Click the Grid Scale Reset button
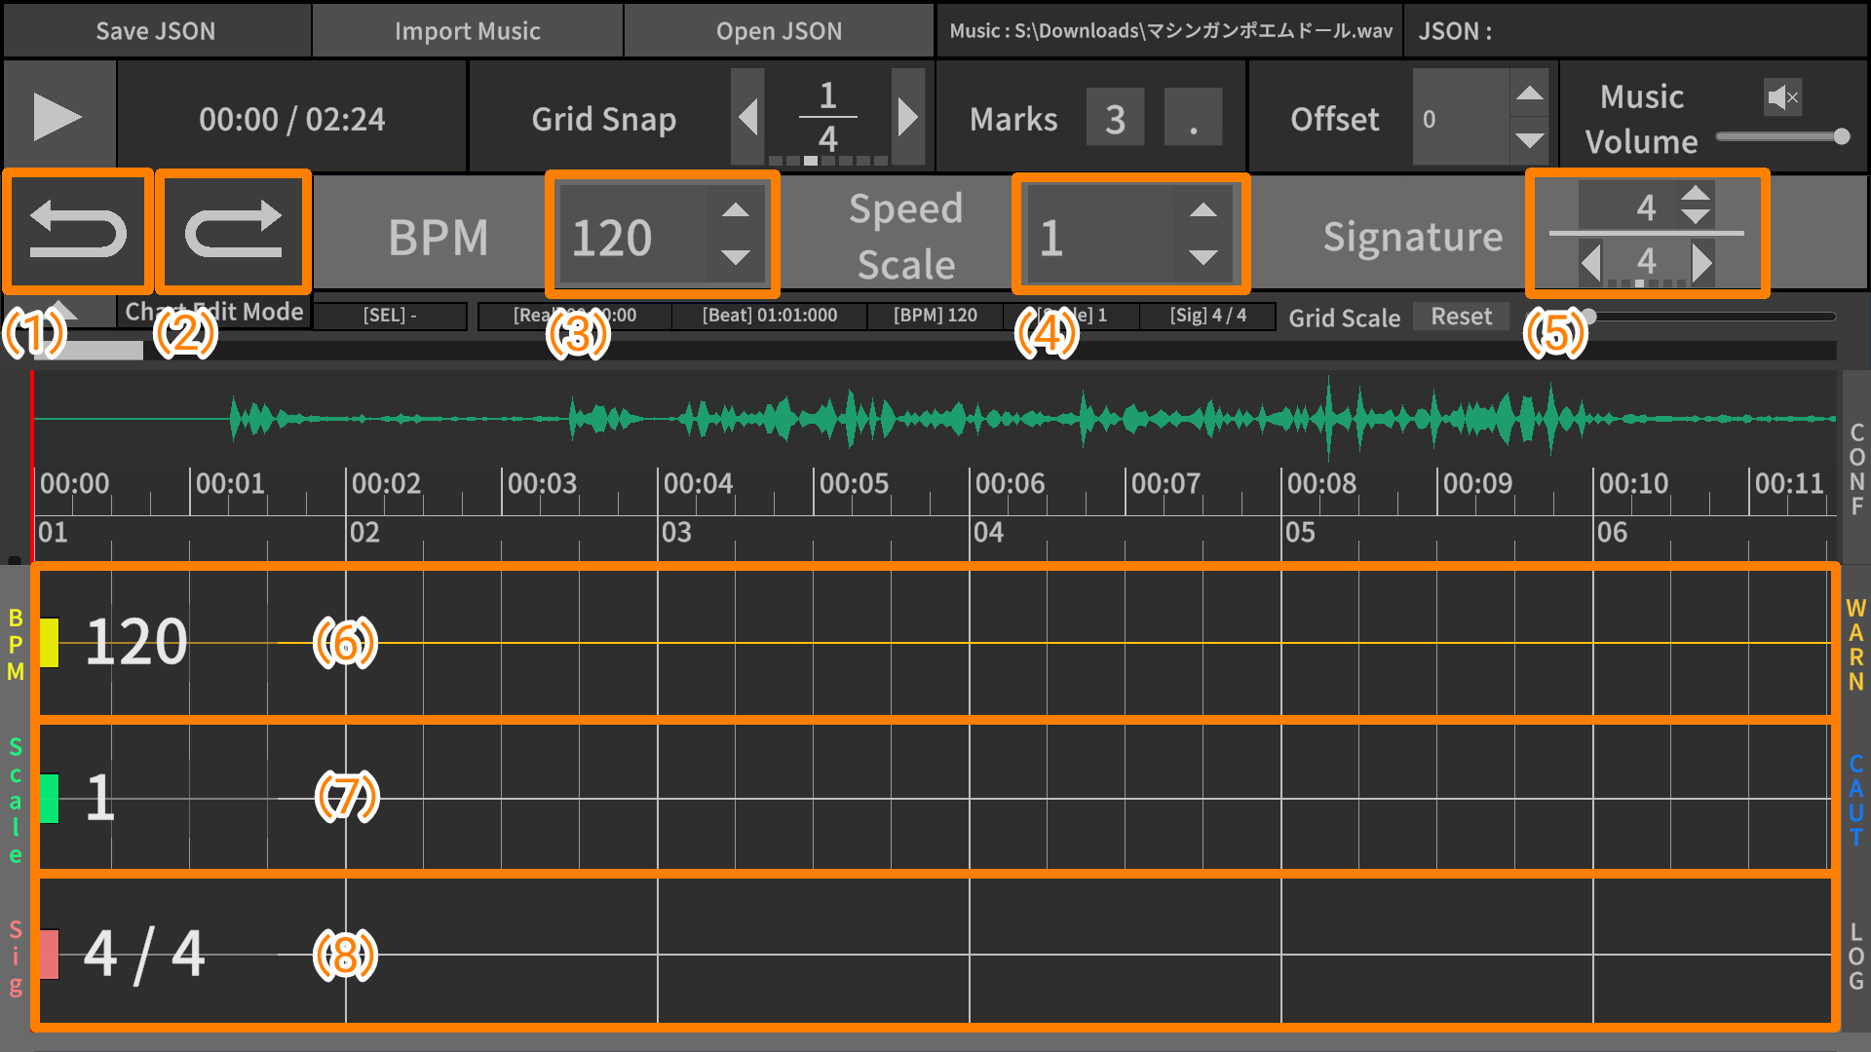This screenshot has height=1052, width=1871. click(1461, 317)
